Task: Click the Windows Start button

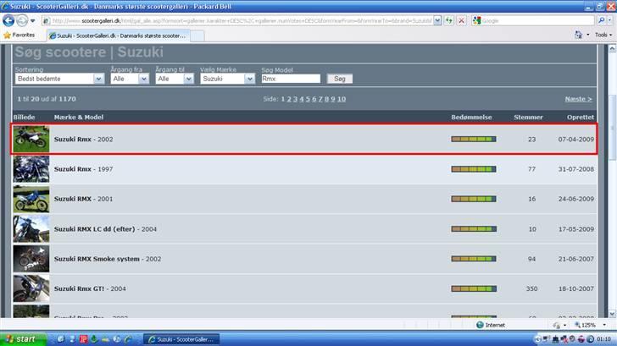Action: [x=20, y=338]
